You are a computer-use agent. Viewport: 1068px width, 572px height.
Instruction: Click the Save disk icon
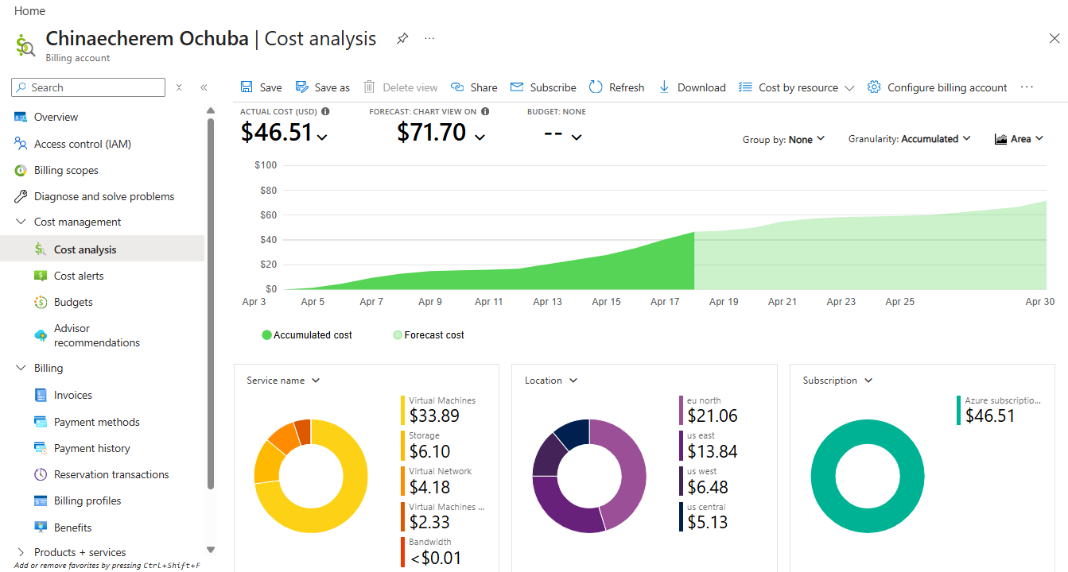[247, 87]
